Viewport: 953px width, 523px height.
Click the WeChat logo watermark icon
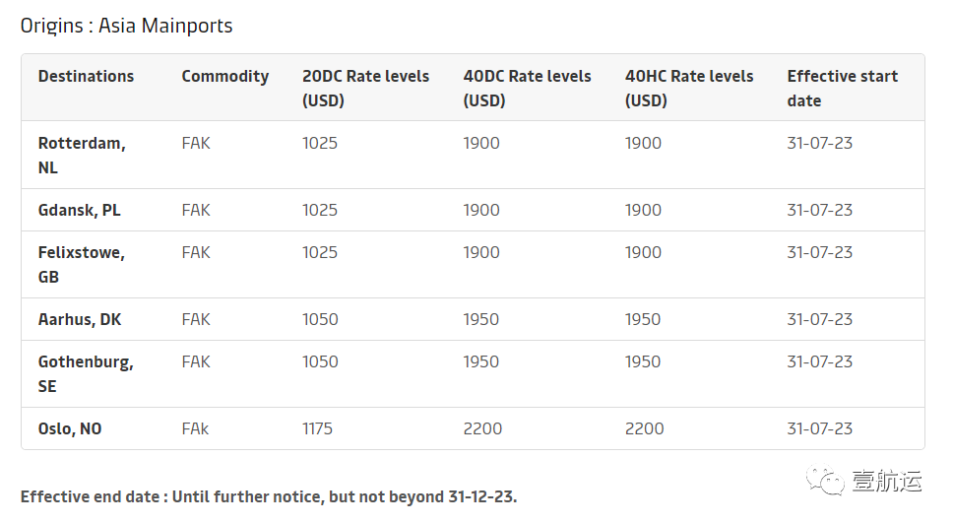coord(825,481)
